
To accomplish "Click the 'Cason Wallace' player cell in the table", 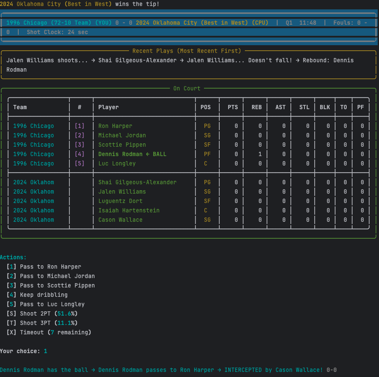I will 121,220.
